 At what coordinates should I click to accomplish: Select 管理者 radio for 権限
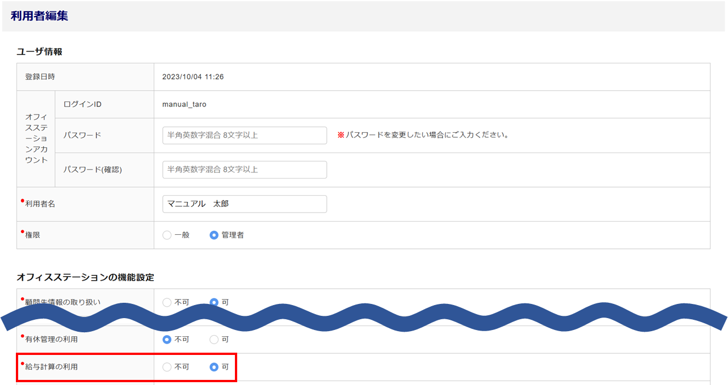tap(214, 235)
